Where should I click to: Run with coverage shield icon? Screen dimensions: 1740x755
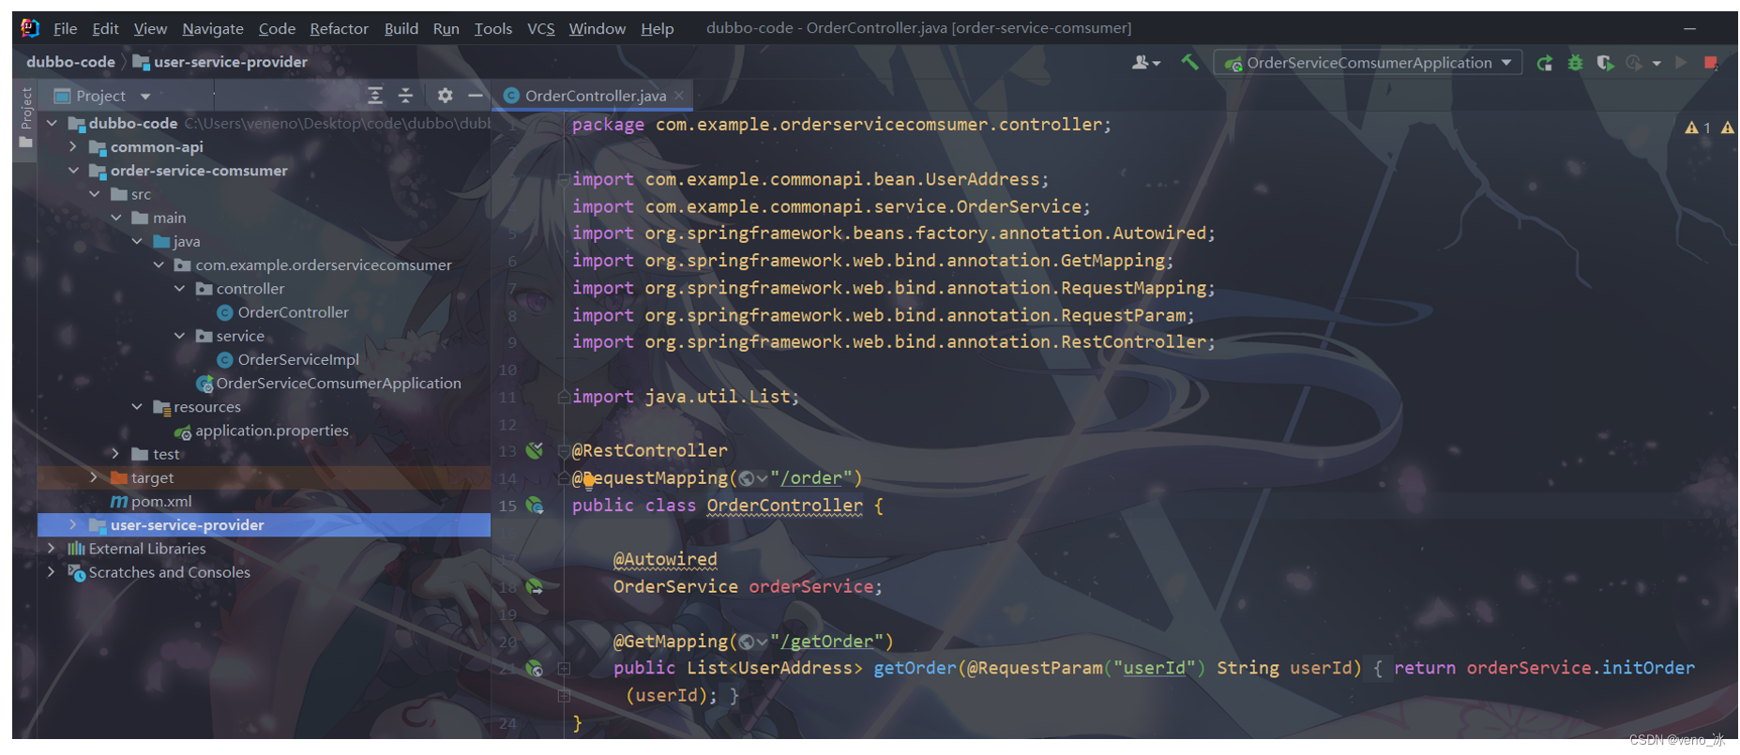tap(1605, 63)
